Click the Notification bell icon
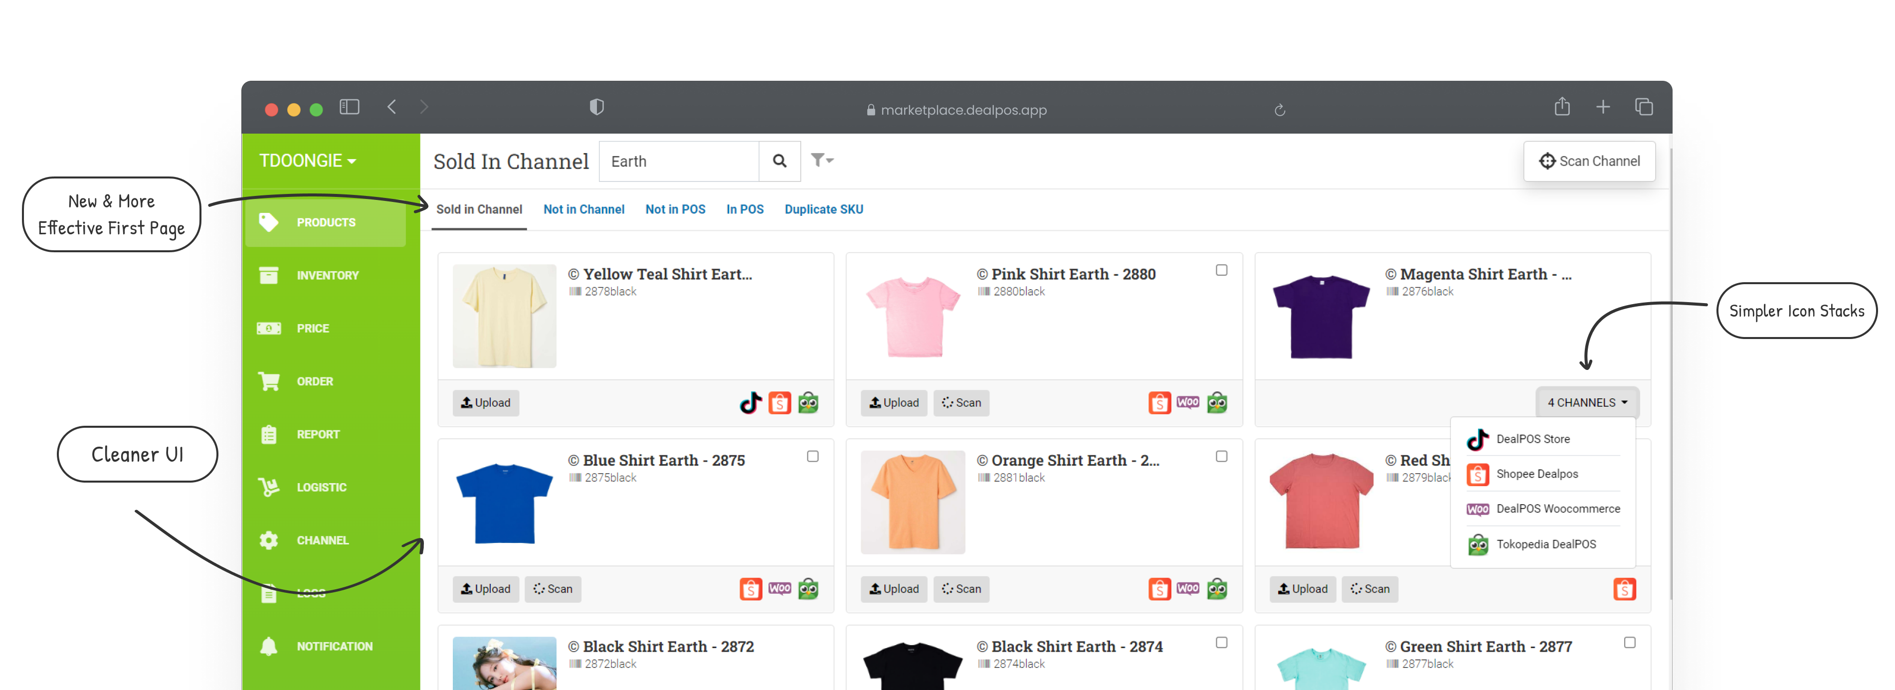 pos(268,646)
